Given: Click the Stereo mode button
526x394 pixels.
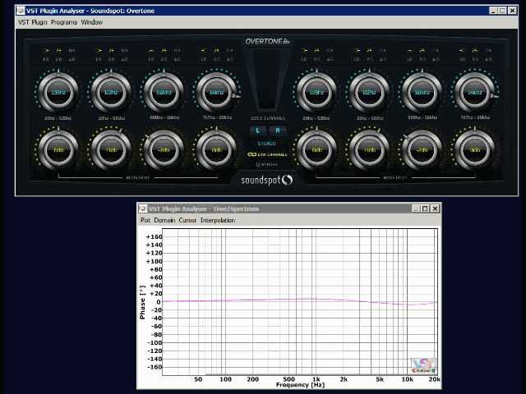Looking at the screenshot, I should [x=266, y=144].
